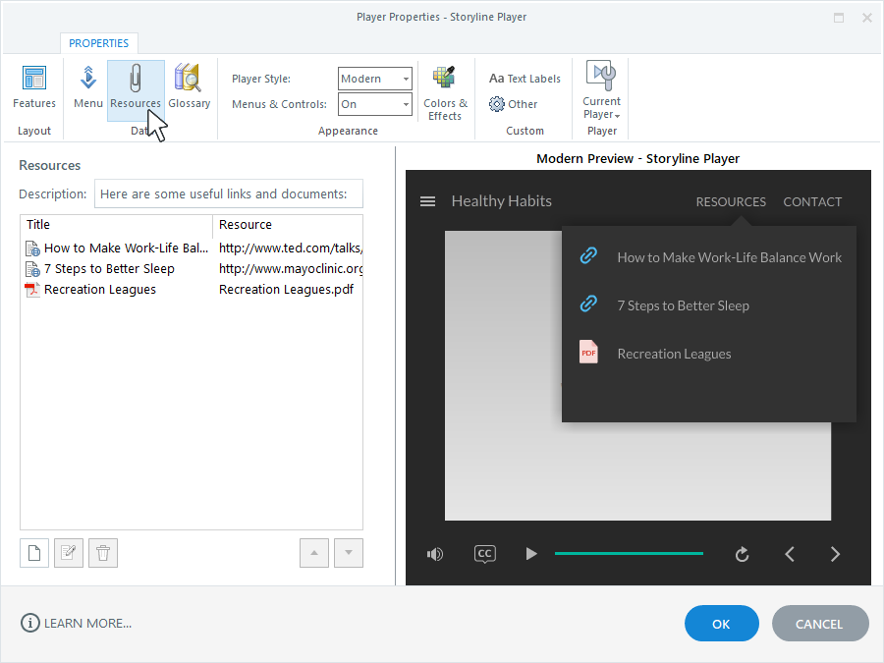884x663 pixels.
Task: Open the Menus & Controls dropdown
Action: click(405, 104)
